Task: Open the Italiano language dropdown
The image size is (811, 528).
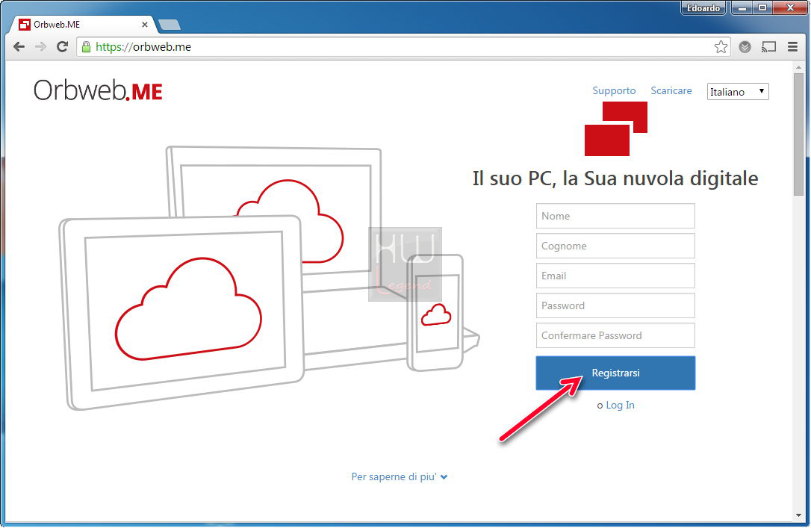Action: pyautogui.click(x=738, y=92)
